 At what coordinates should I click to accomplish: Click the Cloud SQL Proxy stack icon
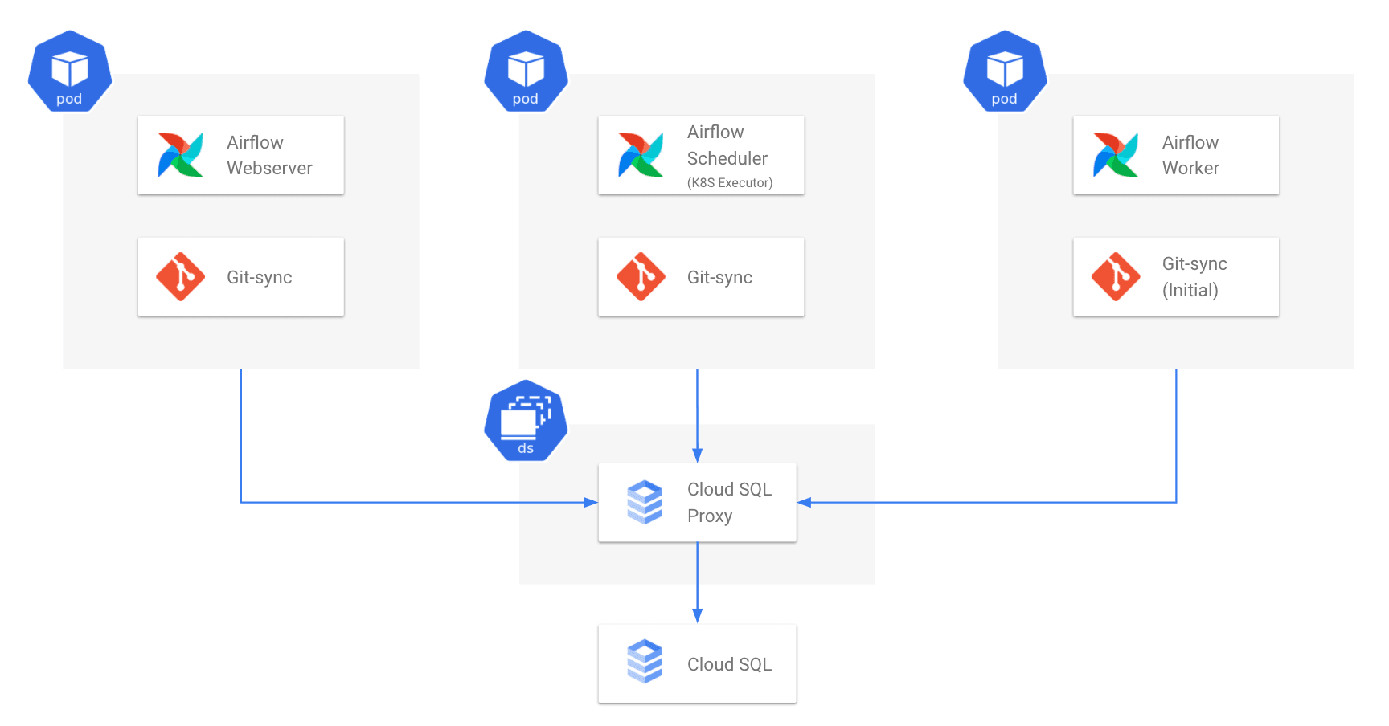pos(645,503)
